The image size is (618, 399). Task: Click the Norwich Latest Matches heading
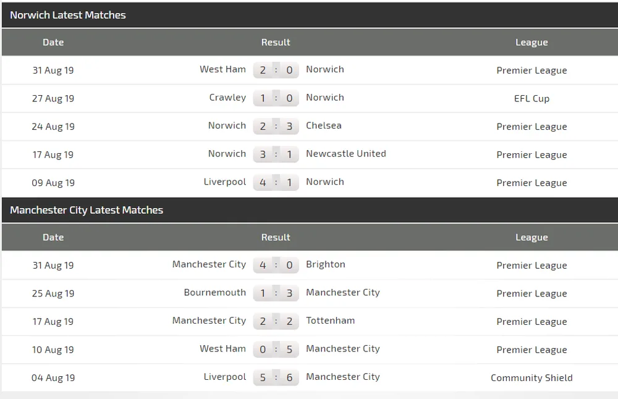tap(68, 15)
